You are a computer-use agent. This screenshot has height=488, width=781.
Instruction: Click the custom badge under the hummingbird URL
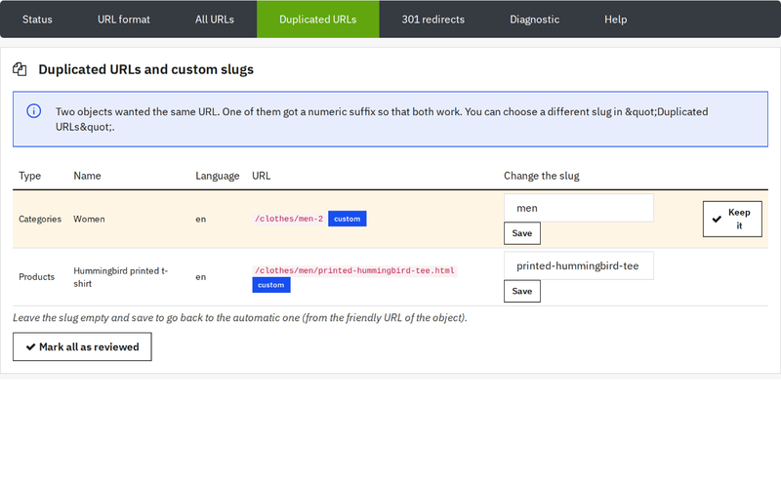(x=271, y=285)
